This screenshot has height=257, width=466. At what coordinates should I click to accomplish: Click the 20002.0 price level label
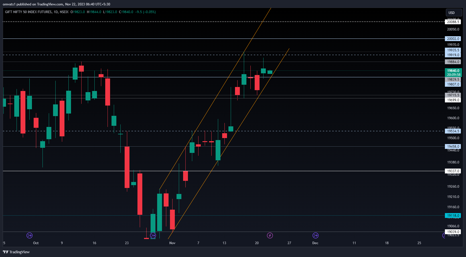pos(453,39)
